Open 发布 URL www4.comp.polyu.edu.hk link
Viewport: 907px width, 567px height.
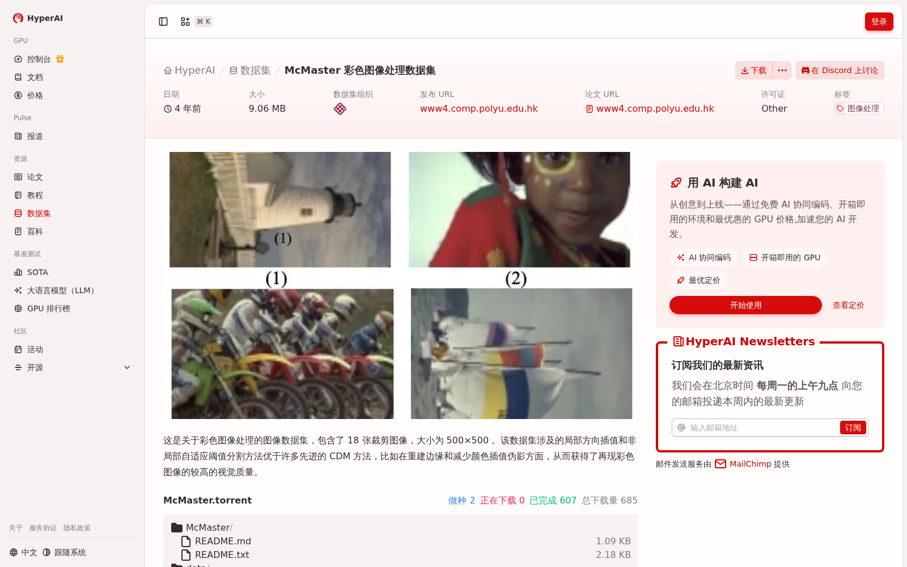(x=479, y=108)
